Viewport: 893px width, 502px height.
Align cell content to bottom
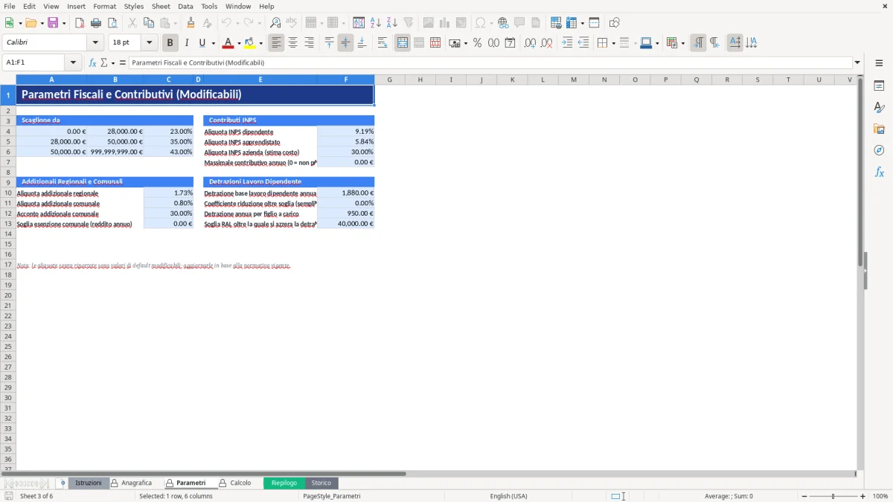pyautogui.click(x=362, y=43)
